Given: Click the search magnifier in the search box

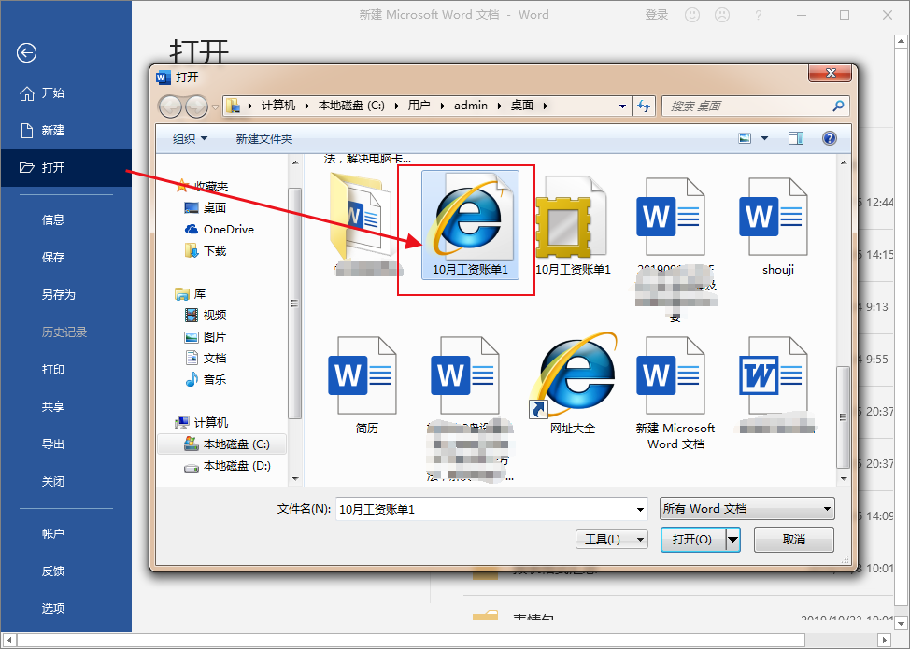Looking at the screenshot, I should tap(838, 106).
